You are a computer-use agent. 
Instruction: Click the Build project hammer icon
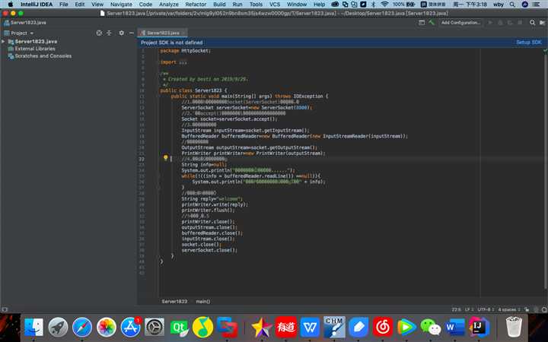(x=432, y=23)
